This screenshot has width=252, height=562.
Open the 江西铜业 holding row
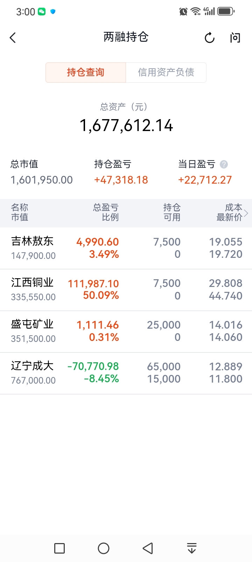126,290
